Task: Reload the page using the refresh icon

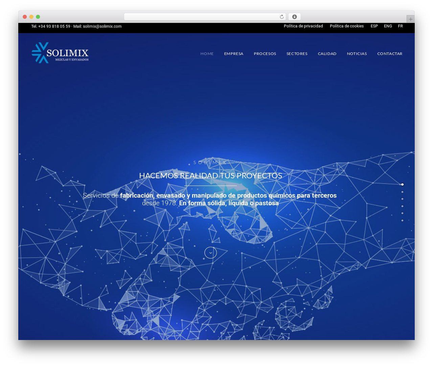Action: tap(281, 17)
